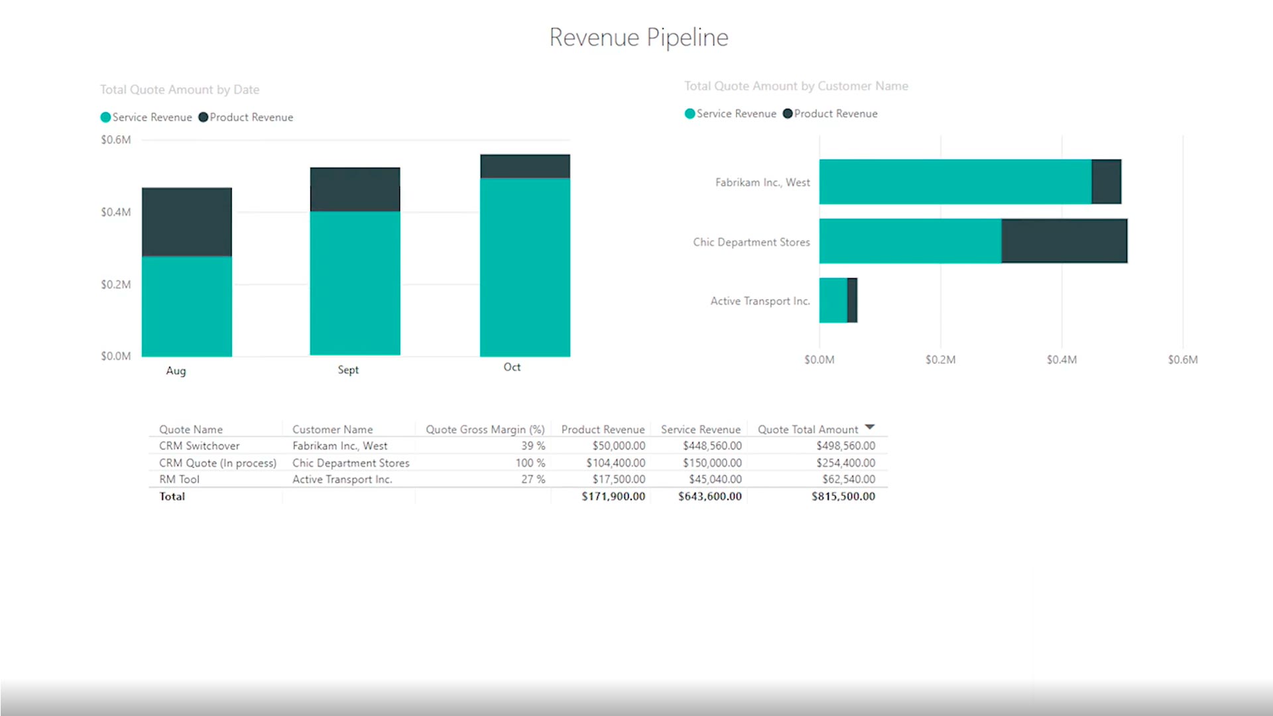Click the Total Quote Amount by Date title
Viewport: 1273px width, 716px height.
point(180,89)
